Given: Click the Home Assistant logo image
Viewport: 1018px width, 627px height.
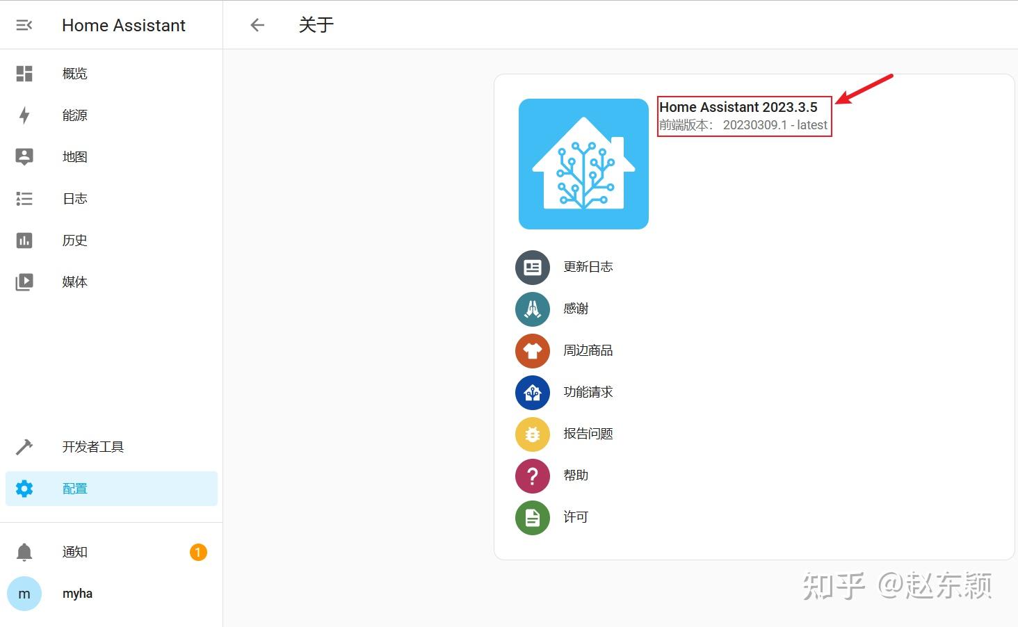Looking at the screenshot, I should (x=583, y=164).
